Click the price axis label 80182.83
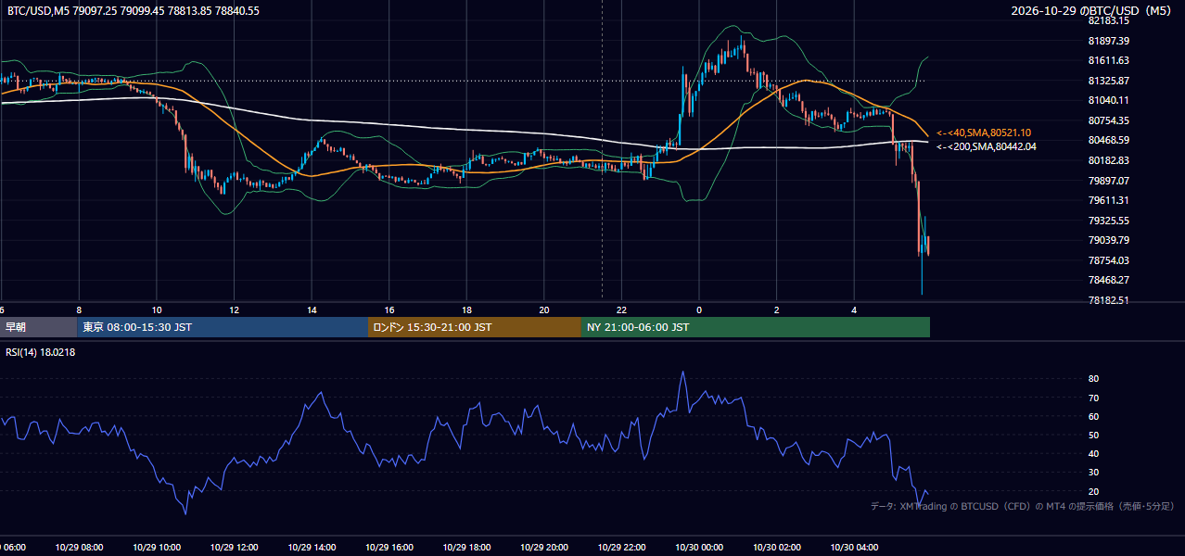Screen dimensions: 1185x556 [1108, 160]
